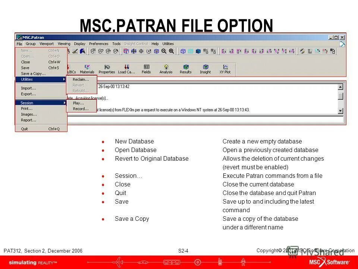Click the FLEXlm license message line
The width and height of the screenshot is (358, 269).
173,110
